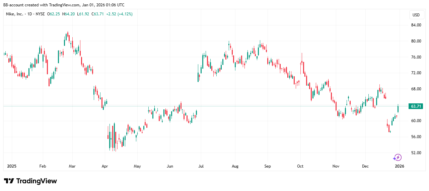429x191 pixels.
Task: Click the 2026 label on time axis
Action: [399, 166]
